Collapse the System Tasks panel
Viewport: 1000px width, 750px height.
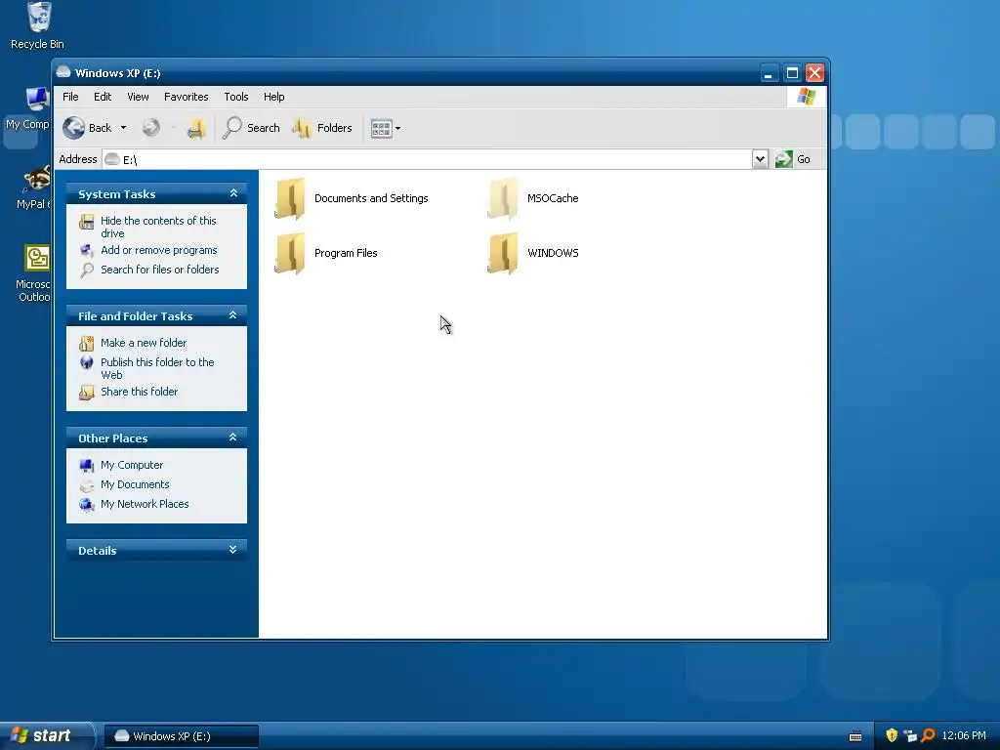click(x=233, y=193)
